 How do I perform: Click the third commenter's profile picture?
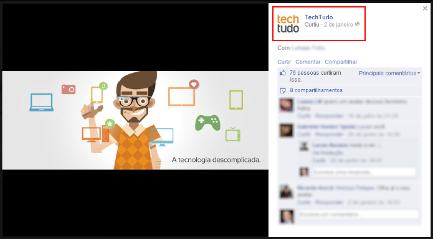tap(287, 192)
